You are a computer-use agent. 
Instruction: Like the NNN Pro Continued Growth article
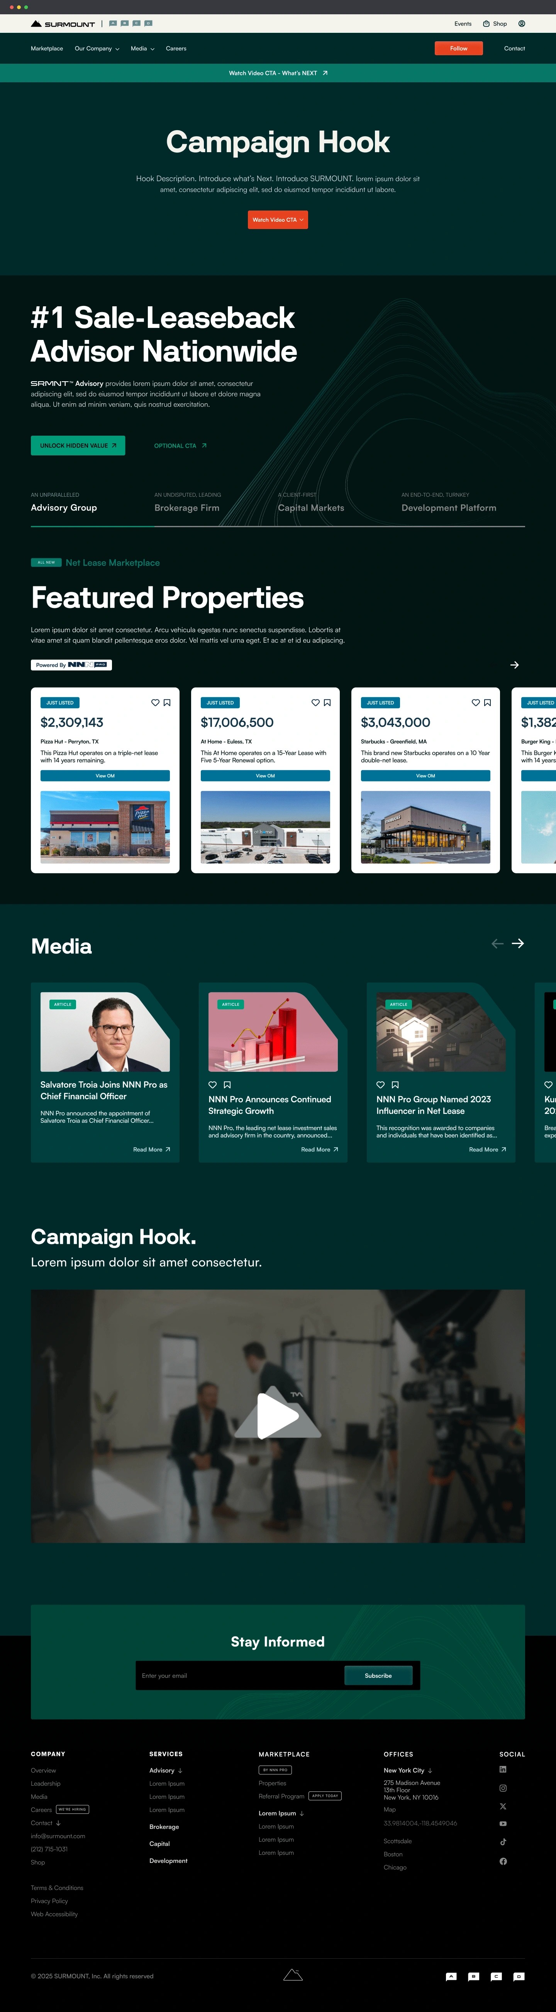click(x=212, y=1084)
